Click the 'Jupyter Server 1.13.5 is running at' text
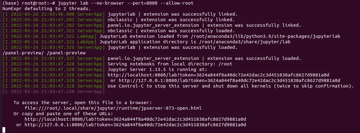The image size is (360, 133). 157,69
